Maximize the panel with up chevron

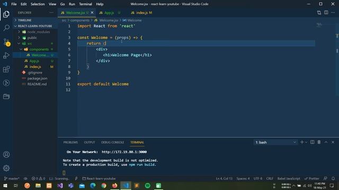pos(326,142)
